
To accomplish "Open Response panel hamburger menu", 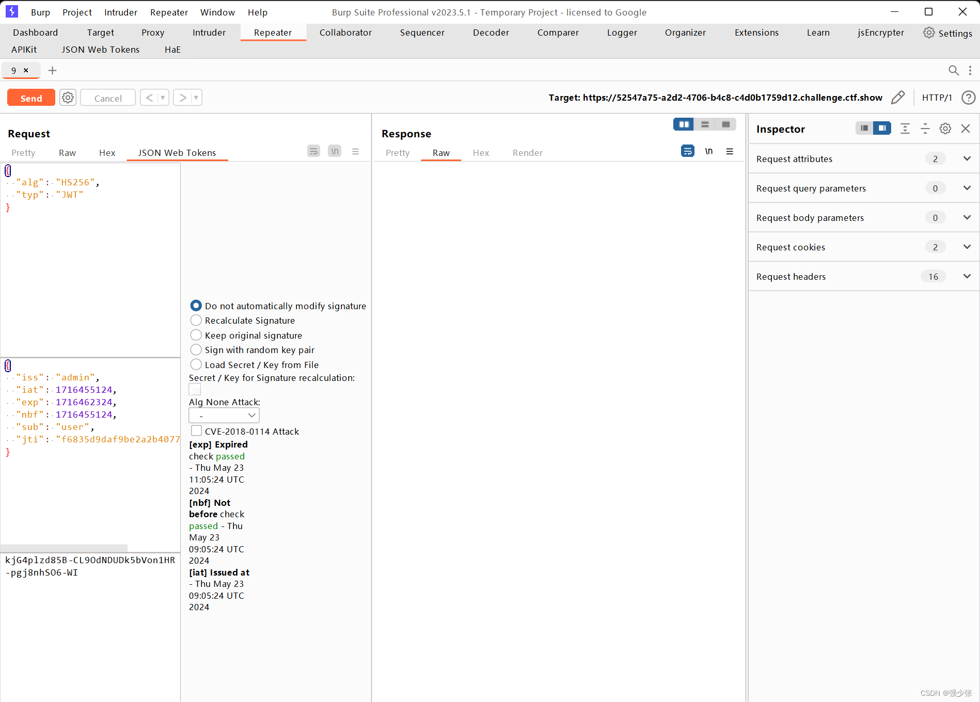I will click(730, 151).
